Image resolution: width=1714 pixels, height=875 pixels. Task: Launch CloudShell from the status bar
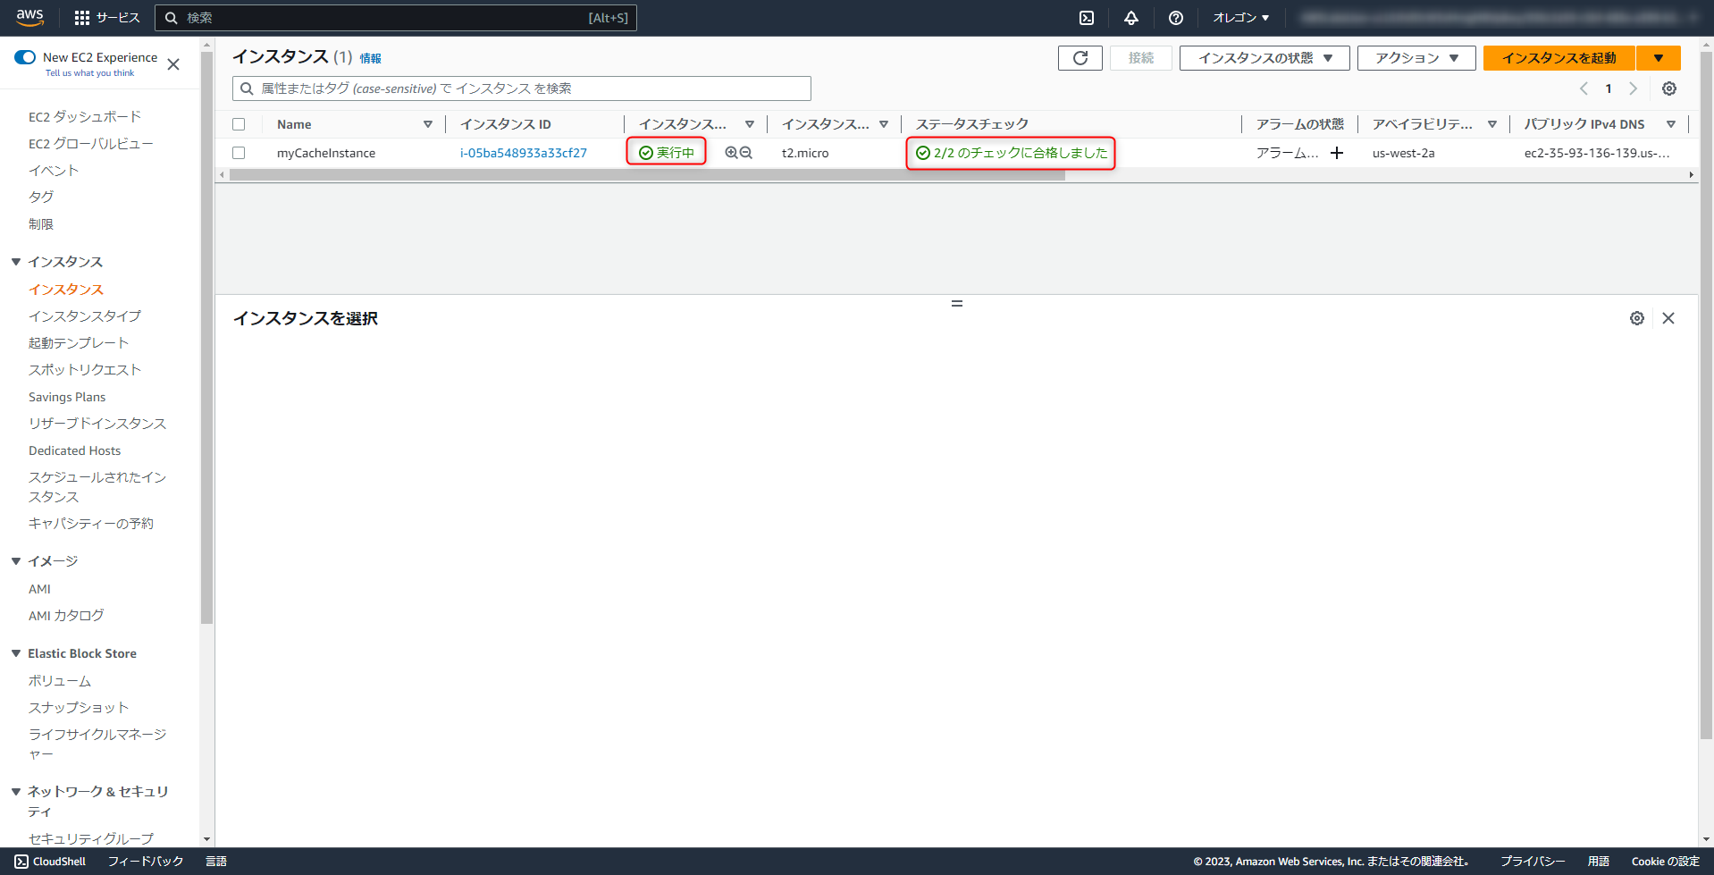50,861
